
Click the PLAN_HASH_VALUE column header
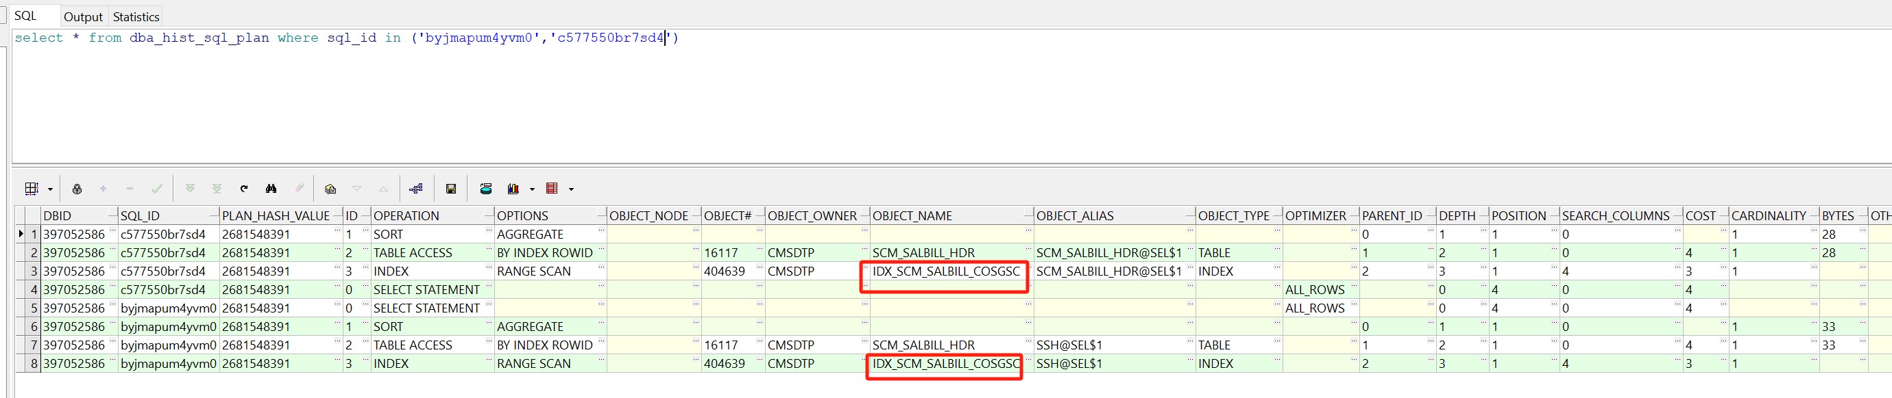[x=281, y=215]
